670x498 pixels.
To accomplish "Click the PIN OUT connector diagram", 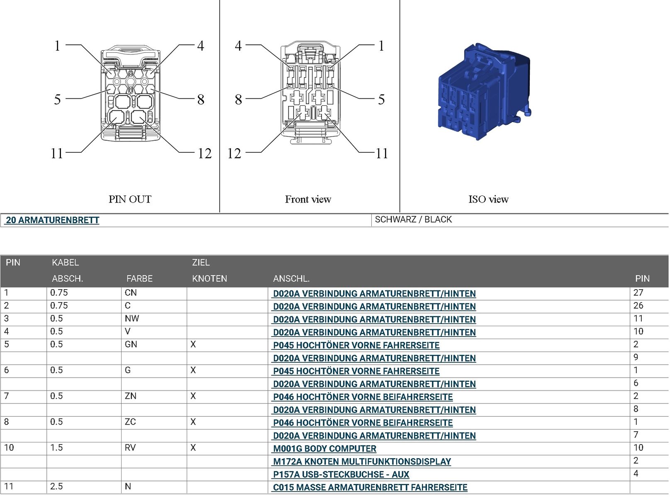I will 130,95.
